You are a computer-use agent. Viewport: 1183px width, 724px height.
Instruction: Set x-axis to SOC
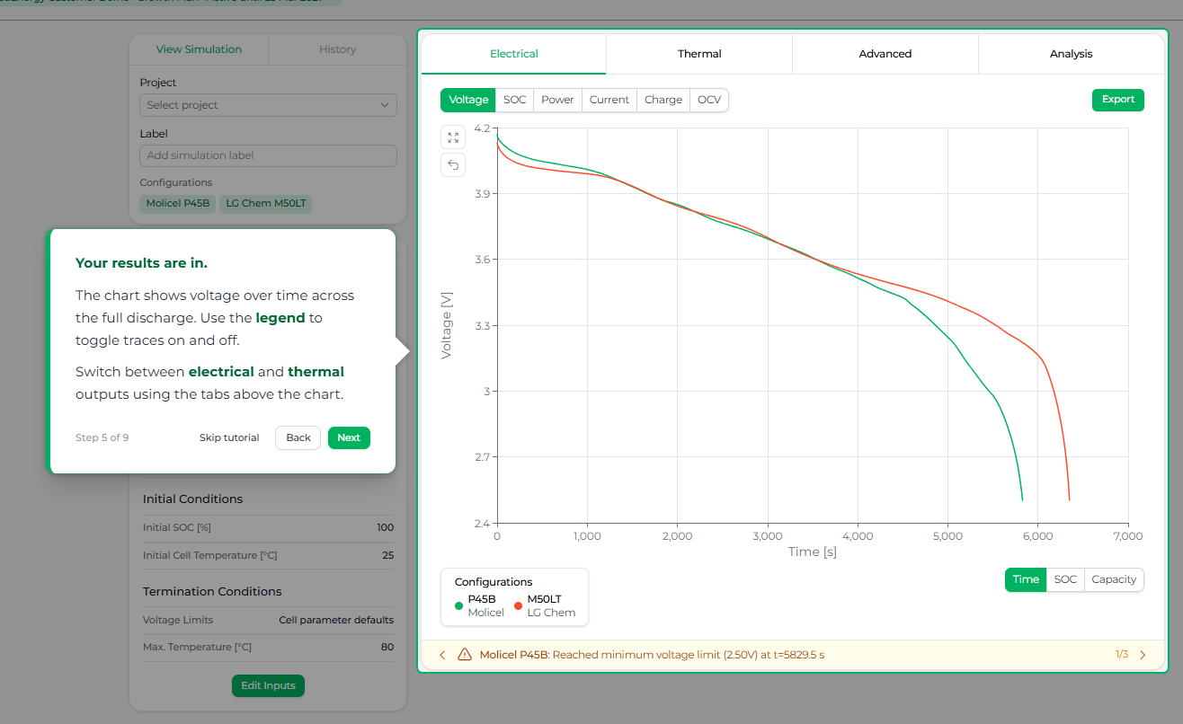(1065, 579)
